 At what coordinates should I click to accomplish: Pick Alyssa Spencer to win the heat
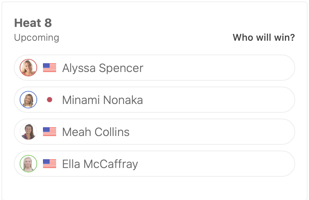tap(219, 68)
